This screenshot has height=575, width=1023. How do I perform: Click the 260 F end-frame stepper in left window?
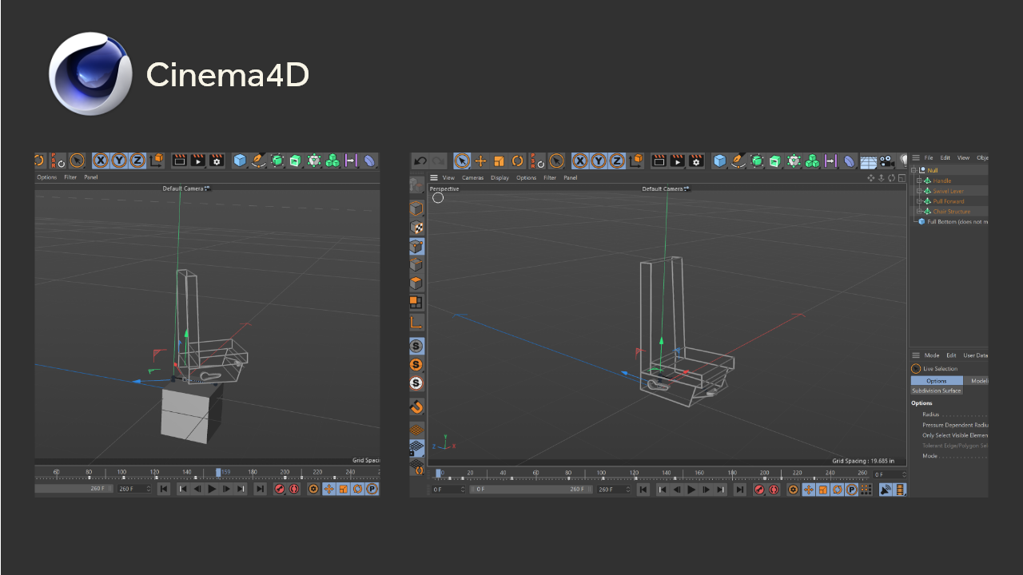point(149,489)
